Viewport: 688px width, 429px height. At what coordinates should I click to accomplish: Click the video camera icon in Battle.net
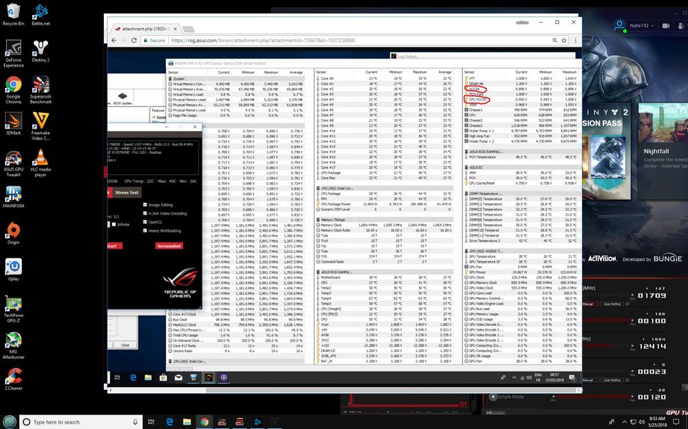point(666,26)
